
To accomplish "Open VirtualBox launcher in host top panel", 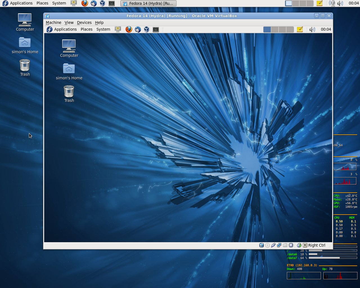I will [x=103, y=3].
